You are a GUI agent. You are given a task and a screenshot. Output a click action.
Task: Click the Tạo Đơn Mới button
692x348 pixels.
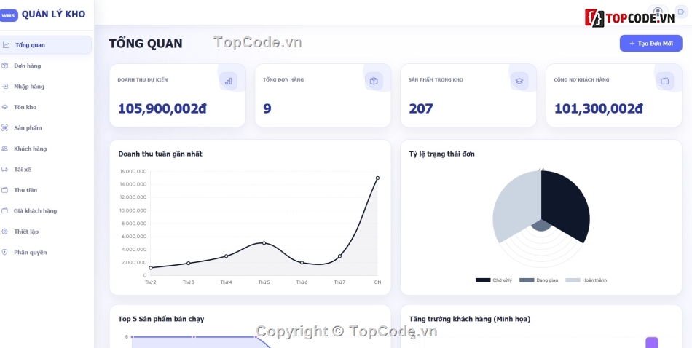[651, 44]
